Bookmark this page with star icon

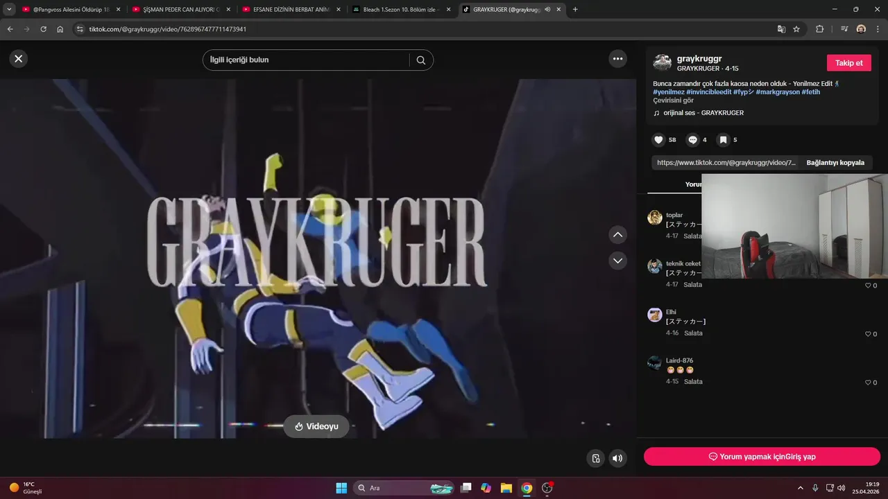tap(796, 29)
